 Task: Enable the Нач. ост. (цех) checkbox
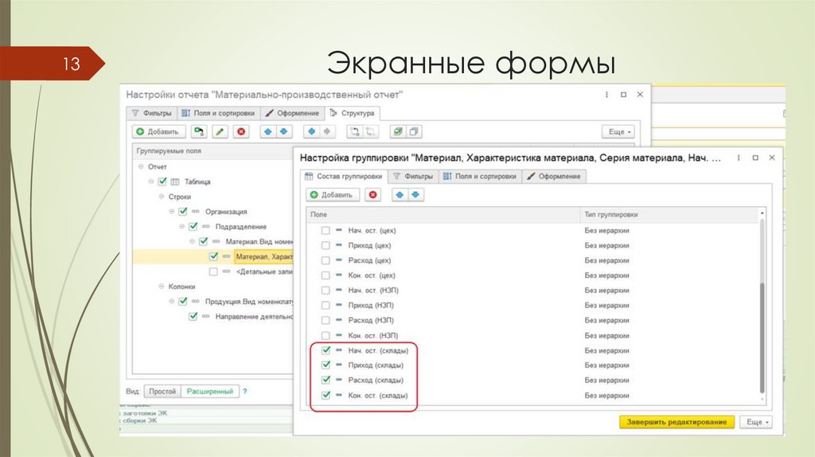pyautogui.click(x=326, y=230)
